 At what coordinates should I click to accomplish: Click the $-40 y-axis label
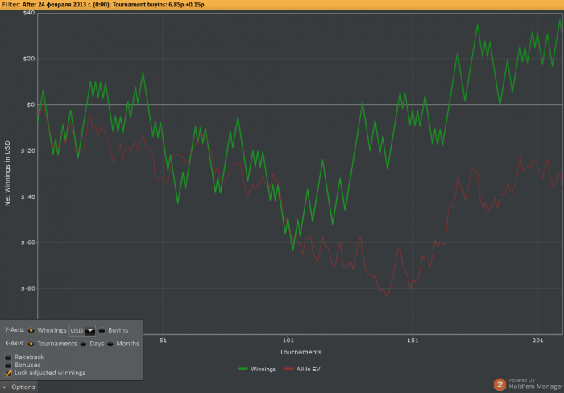tap(27, 197)
